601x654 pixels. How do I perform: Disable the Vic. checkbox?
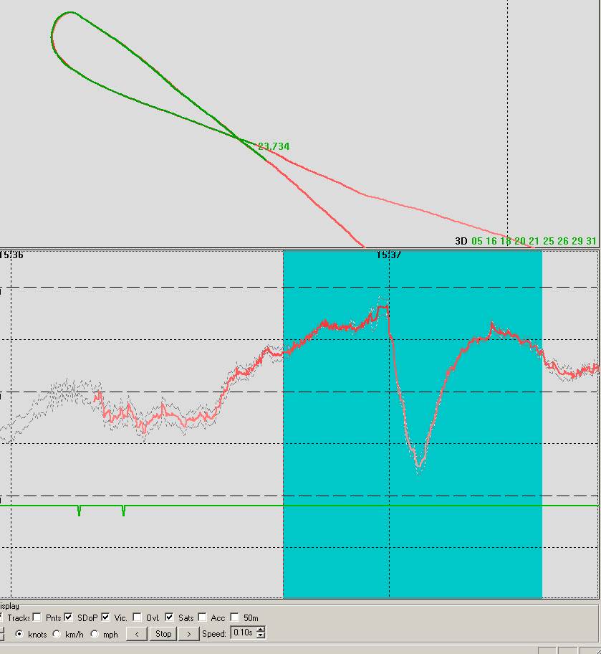point(106,617)
